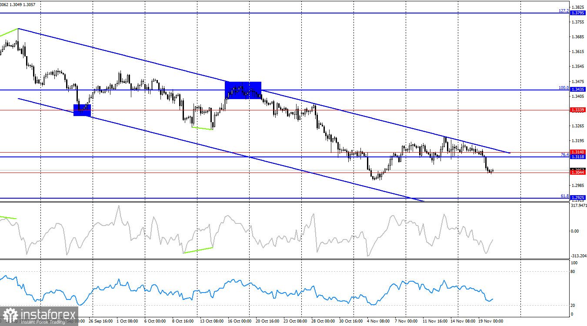Select the red 1.3044 current price tag

tap(578, 172)
